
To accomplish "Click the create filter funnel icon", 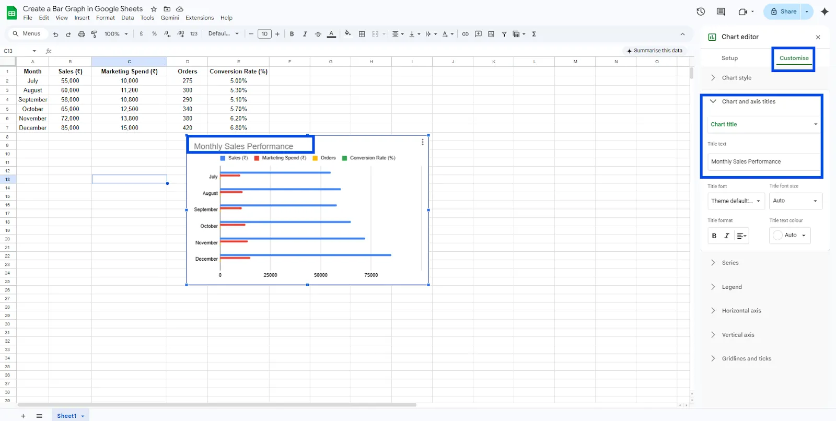I will click(x=504, y=34).
